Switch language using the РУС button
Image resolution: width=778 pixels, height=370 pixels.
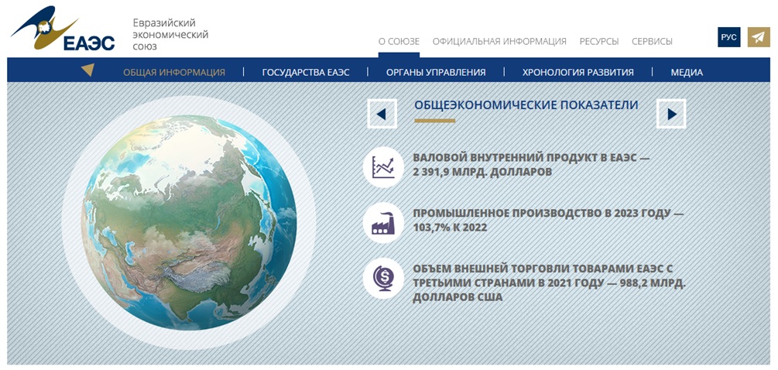pos(728,37)
